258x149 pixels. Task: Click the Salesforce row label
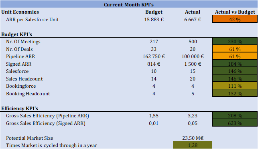[x=17, y=71]
